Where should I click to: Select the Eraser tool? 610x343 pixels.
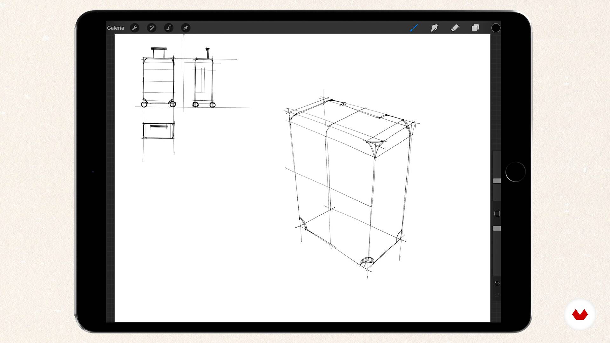tap(455, 28)
